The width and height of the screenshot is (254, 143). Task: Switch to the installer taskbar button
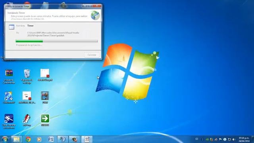[x=87, y=139]
